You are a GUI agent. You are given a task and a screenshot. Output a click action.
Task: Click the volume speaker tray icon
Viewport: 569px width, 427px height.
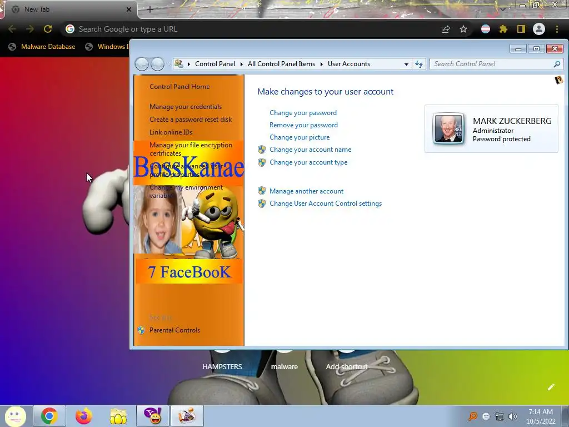coord(513,416)
